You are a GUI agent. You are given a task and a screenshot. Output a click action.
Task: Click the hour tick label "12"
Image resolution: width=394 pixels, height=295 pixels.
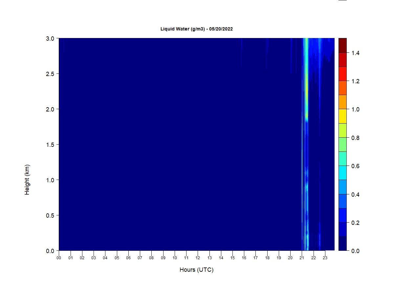pos(198,258)
